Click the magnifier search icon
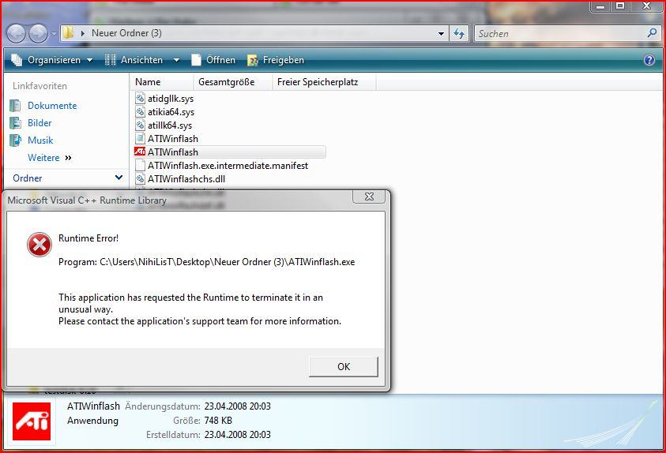This screenshot has width=666, height=453. pos(652,33)
